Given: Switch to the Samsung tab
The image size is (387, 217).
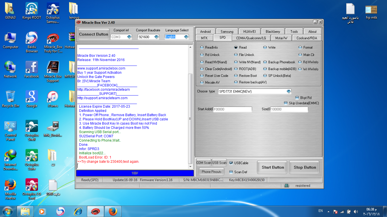Looking at the screenshot, I should click(x=227, y=31).
